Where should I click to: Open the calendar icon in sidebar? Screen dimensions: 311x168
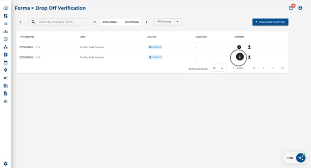(6, 63)
